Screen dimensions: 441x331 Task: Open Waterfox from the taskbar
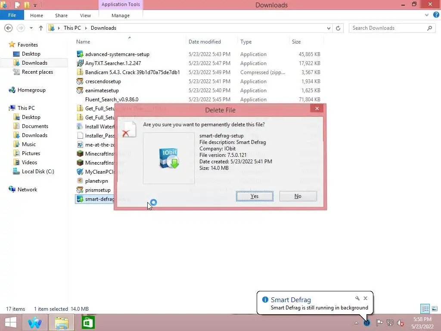tap(34, 322)
